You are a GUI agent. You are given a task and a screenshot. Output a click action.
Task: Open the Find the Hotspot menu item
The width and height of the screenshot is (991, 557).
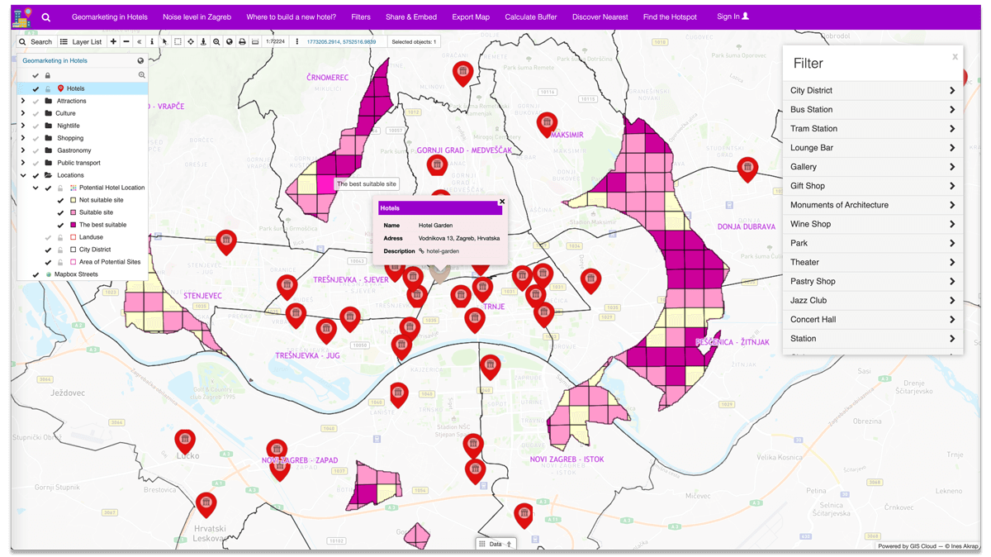(670, 17)
